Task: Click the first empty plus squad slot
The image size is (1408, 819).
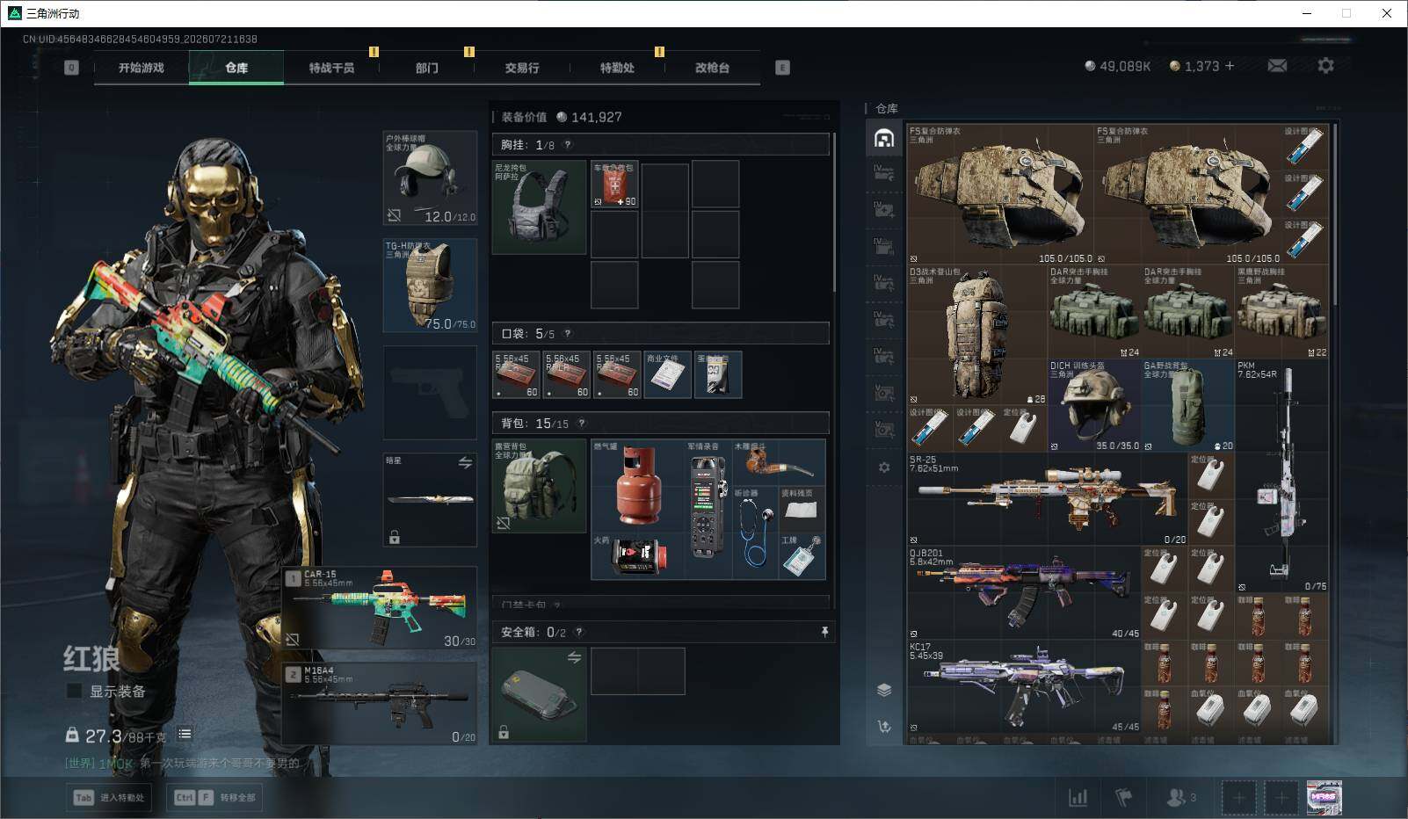Action: 1238,798
